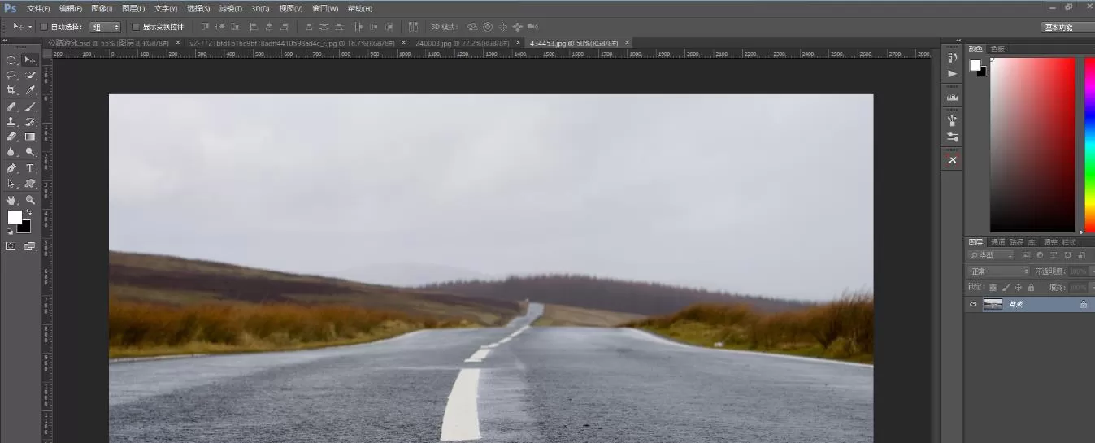Select the Horizontal Type tool

click(x=30, y=167)
